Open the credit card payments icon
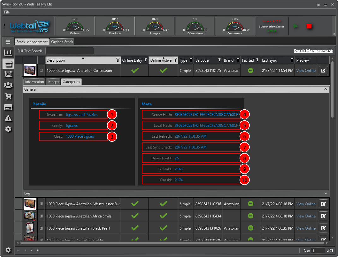This screenshot has height=257, width=338. [8, 107]
